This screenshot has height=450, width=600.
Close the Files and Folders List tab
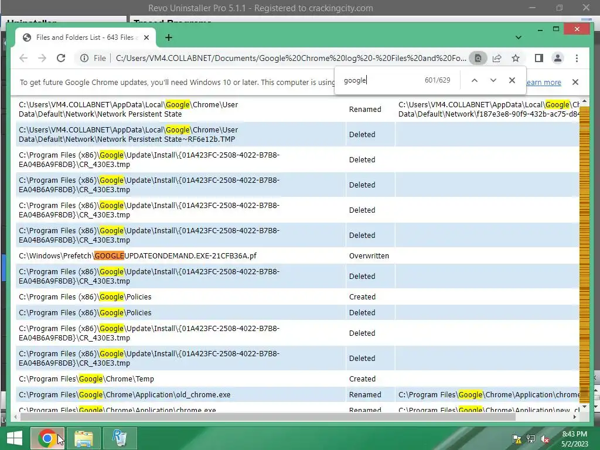[x=146, y=37]
